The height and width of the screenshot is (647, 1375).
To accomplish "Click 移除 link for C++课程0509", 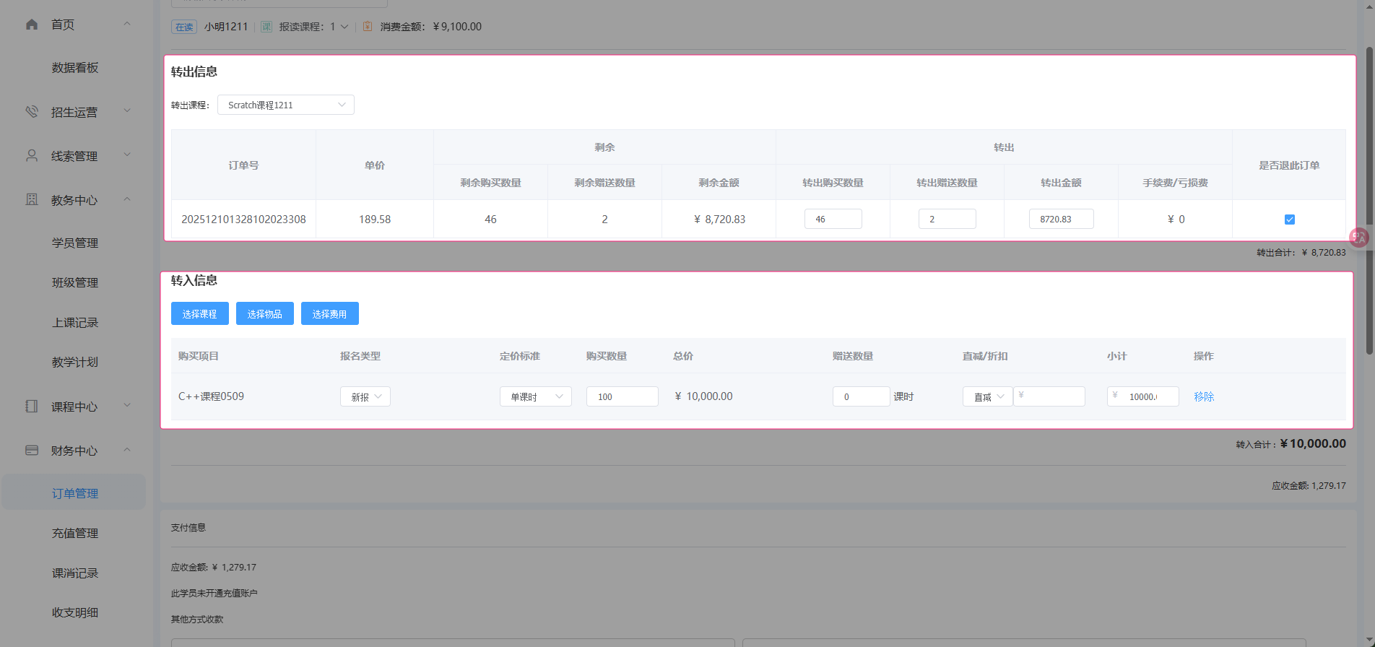I will (1204, 396).
